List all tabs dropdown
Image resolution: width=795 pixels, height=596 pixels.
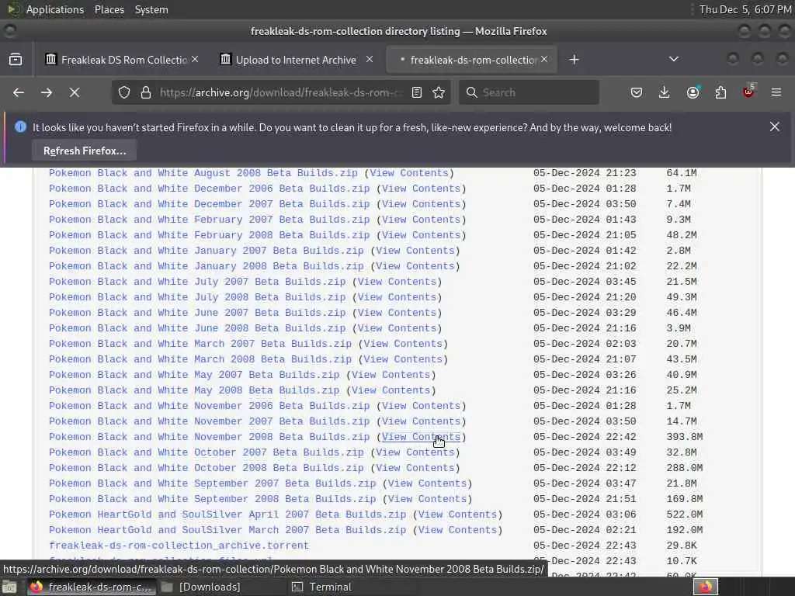pyautogui.click(x=674, y=59)
